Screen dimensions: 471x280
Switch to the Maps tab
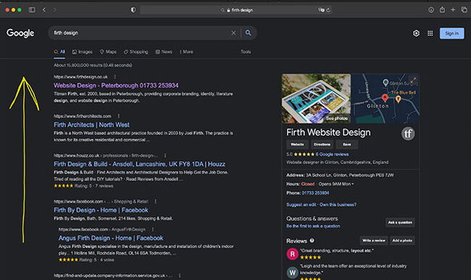tap(108, 52)
